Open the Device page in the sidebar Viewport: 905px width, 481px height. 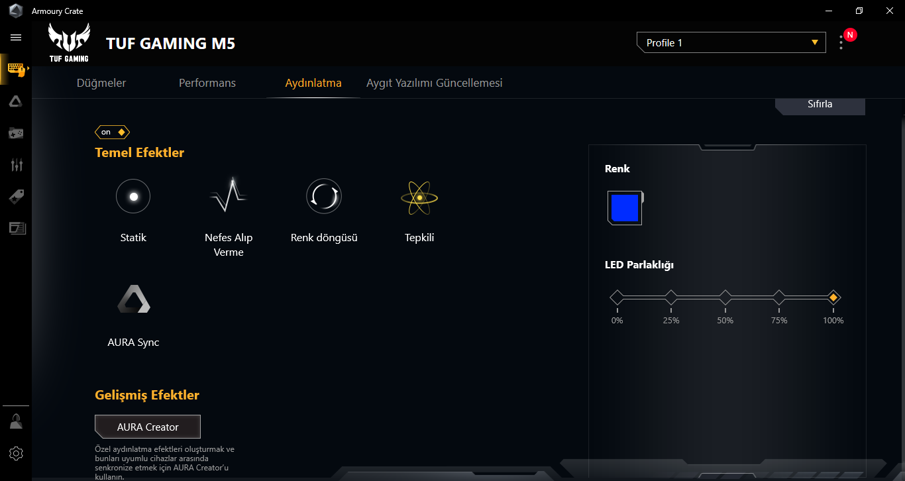(16, 69)
